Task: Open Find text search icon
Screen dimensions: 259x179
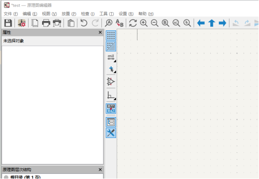Action: [x=108, y=23]
